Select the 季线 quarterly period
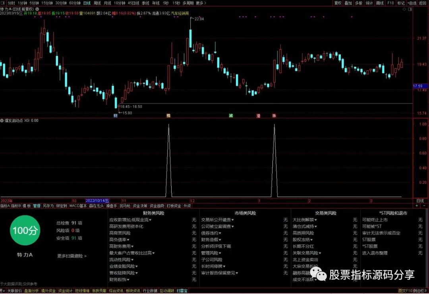 [x=145, y=3]
